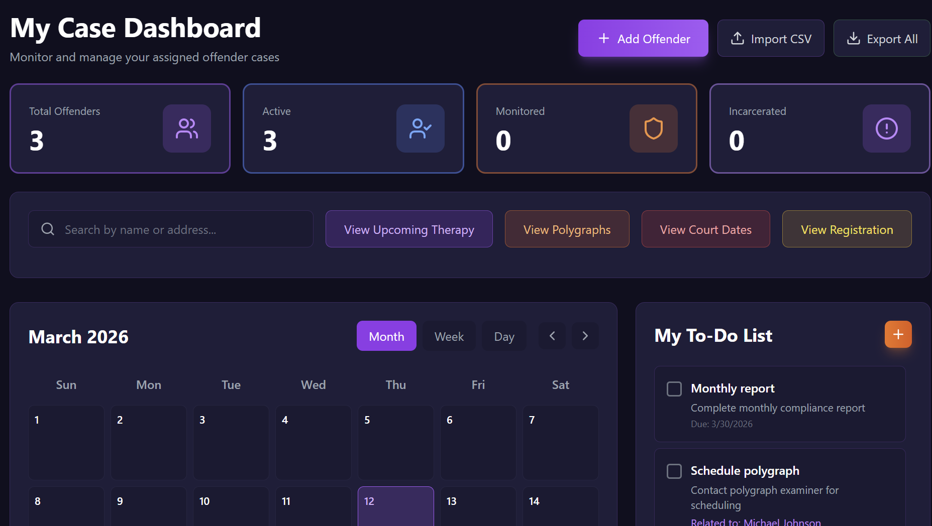
Task: Click the Total Offenders people icon
Action: point(187,128)
